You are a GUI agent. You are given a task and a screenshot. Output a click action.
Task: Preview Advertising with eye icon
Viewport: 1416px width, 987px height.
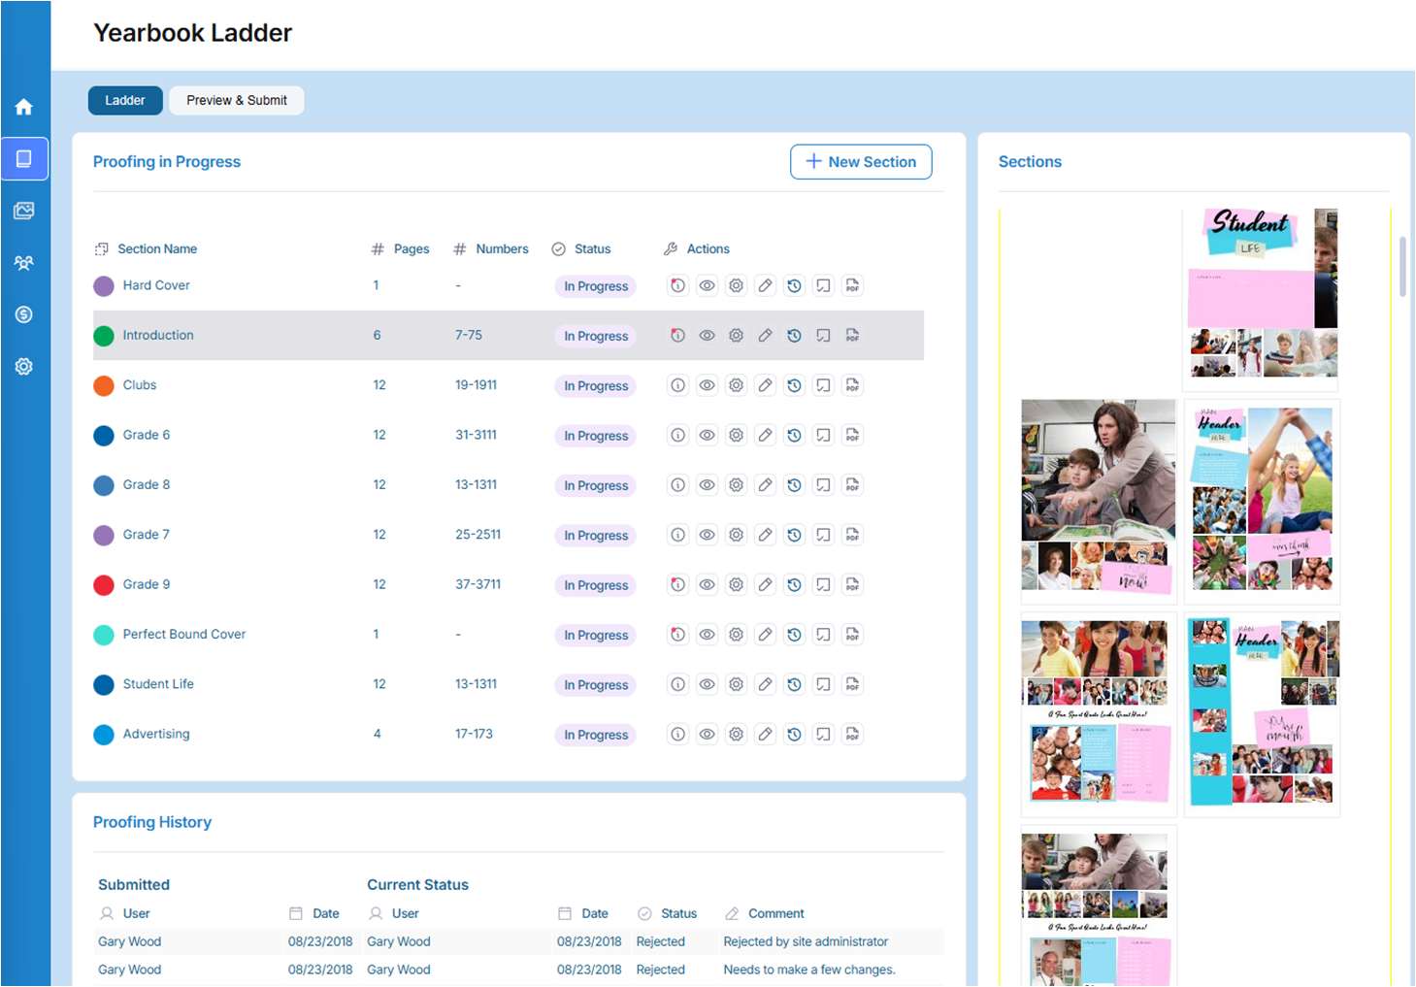pos(708,734)
